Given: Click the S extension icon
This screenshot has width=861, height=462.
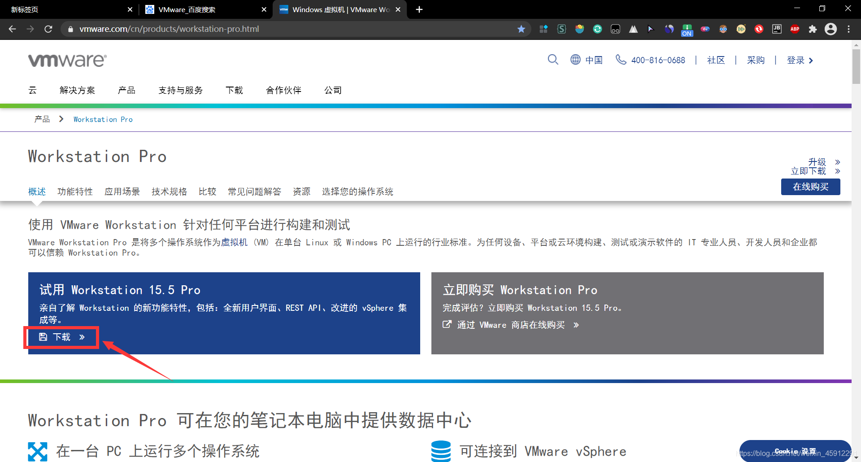Looking at the screenshot, I should click(561, 29).
